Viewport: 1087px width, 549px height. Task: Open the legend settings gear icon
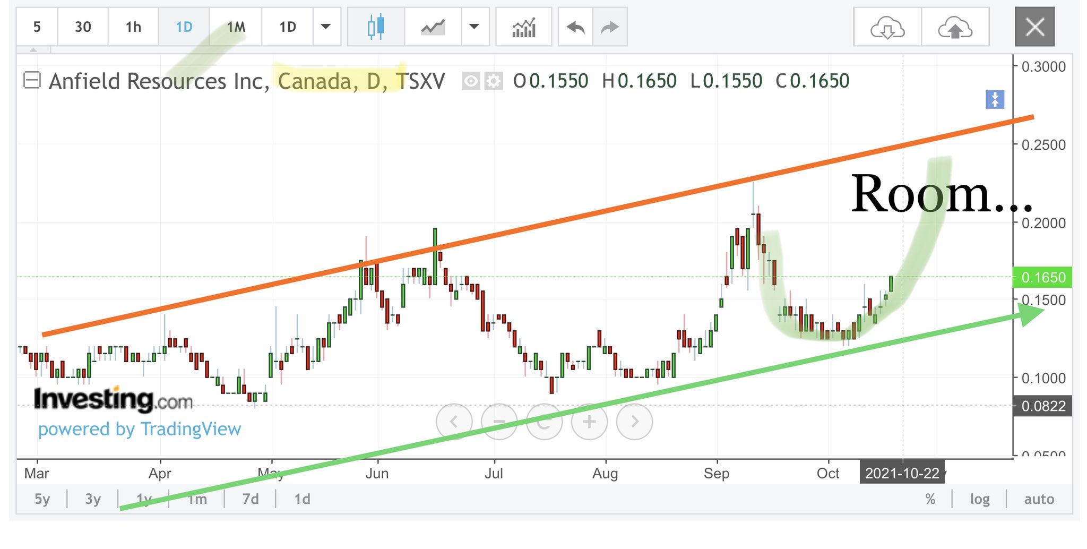494,81
